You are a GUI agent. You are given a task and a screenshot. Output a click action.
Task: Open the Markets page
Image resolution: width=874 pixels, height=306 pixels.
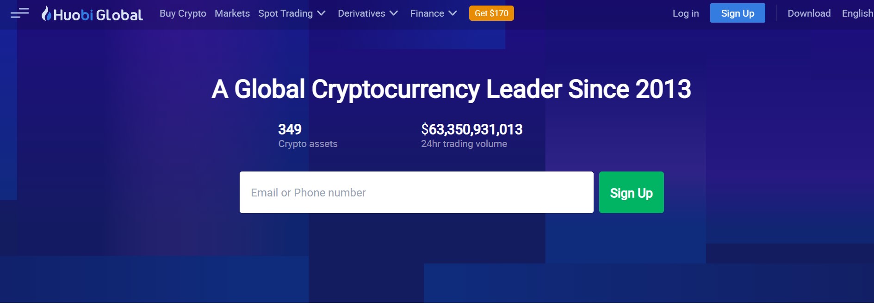[232, 13]
